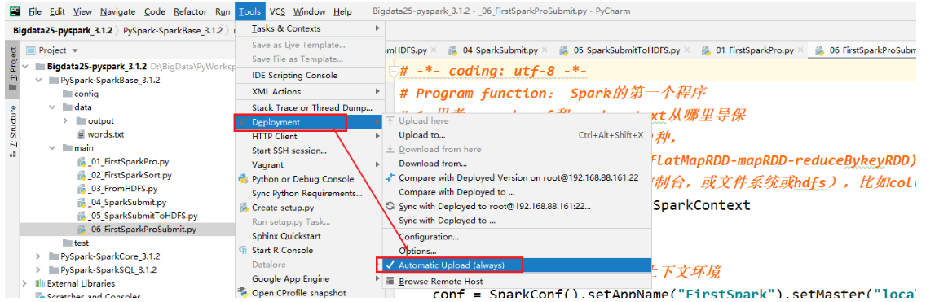
Task: Open the Z: Structure tool window tab
Action: [12, 132]
